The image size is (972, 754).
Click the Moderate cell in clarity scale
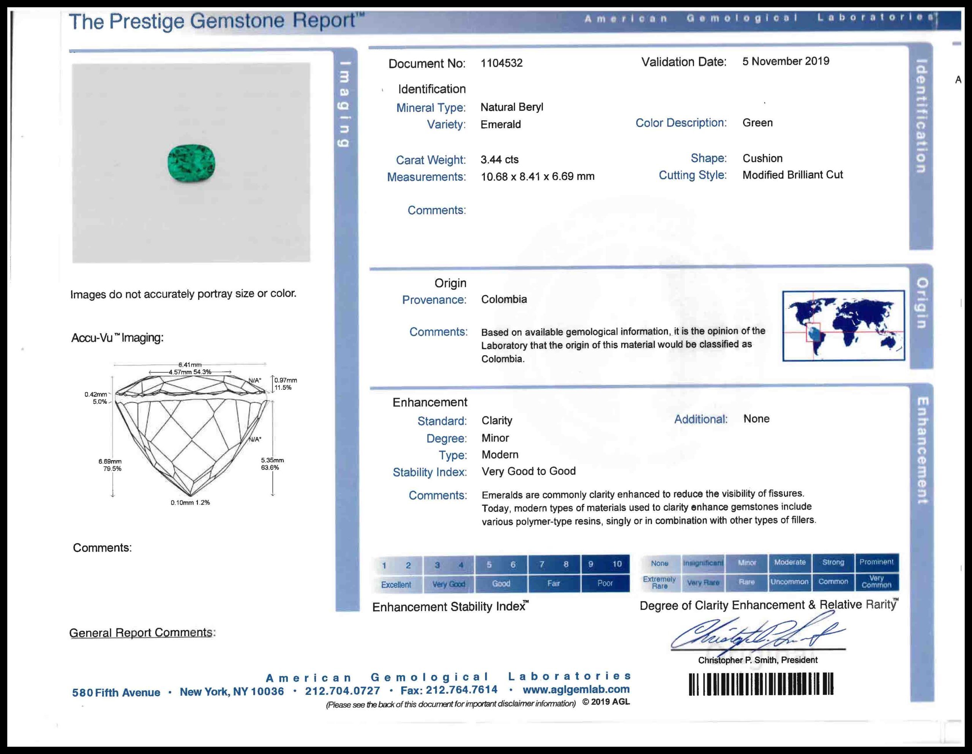[790, 562]
